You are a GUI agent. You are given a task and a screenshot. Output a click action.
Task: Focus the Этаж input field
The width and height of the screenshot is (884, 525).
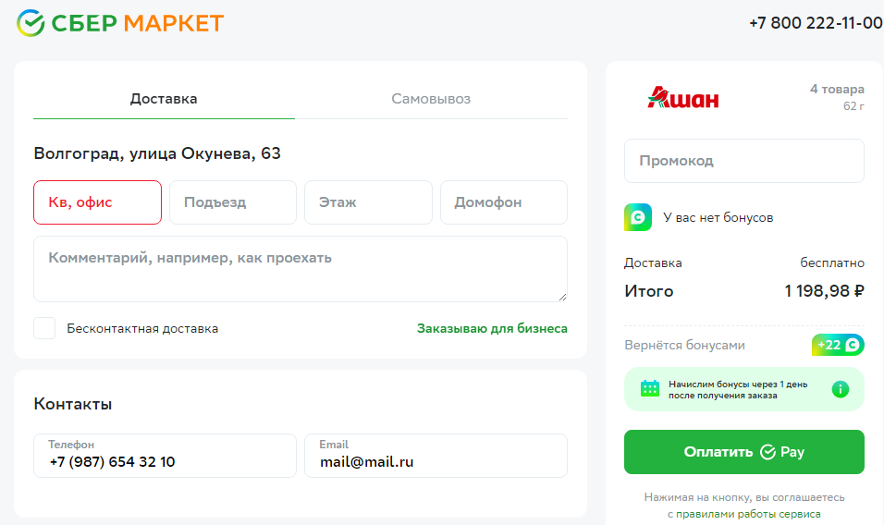pyautogui.click(x=368, y=202)
